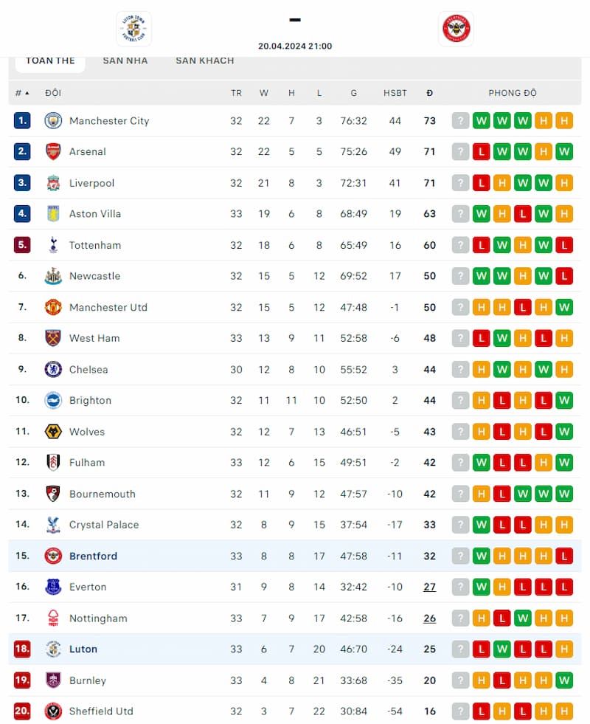Click the Tottenham club crest
This screenshot has width=590, height=724.
pyautogui.click(x=53, y=245)
